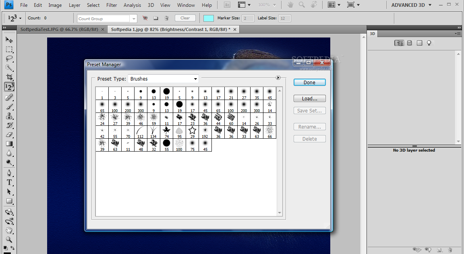Filter 3D panel by lights
This screenshot has width=464, height=254.
429,43
